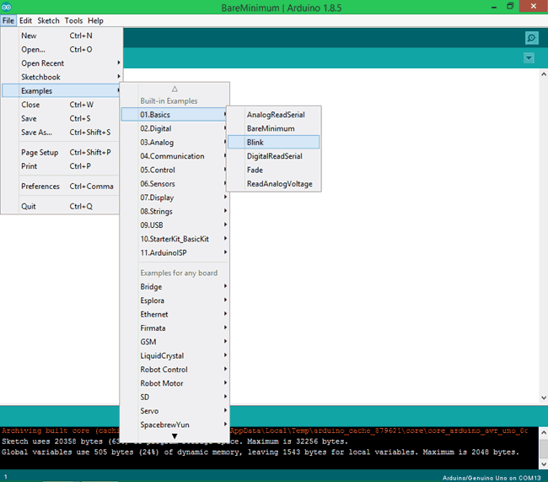Screen dimensions: 548x482
Task: Expand the 04.Communication examples submenu
Action: tap(175, 156)
